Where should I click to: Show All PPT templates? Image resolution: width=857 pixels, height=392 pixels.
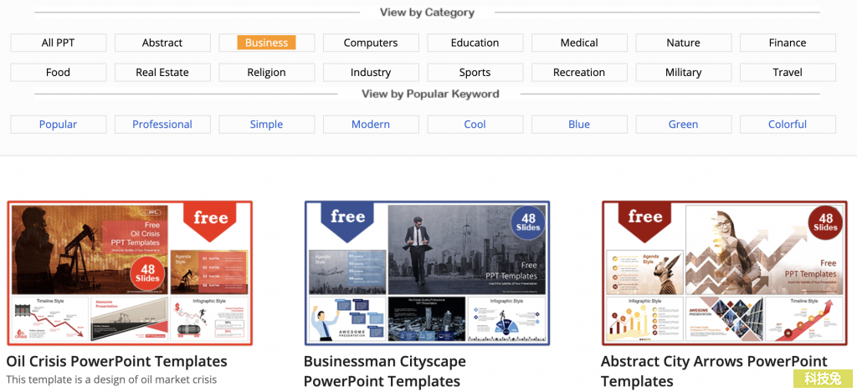(x=59, y=43)
